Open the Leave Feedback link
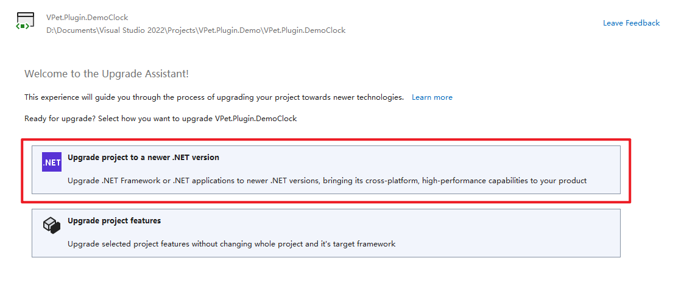Viewport: 684px width, 283px height. 631,23
